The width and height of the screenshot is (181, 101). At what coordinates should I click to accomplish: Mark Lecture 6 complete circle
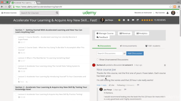[16, 94]
